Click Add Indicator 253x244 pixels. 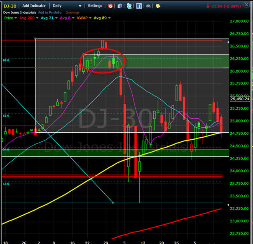pyautogui.click(x=34, y=6)
